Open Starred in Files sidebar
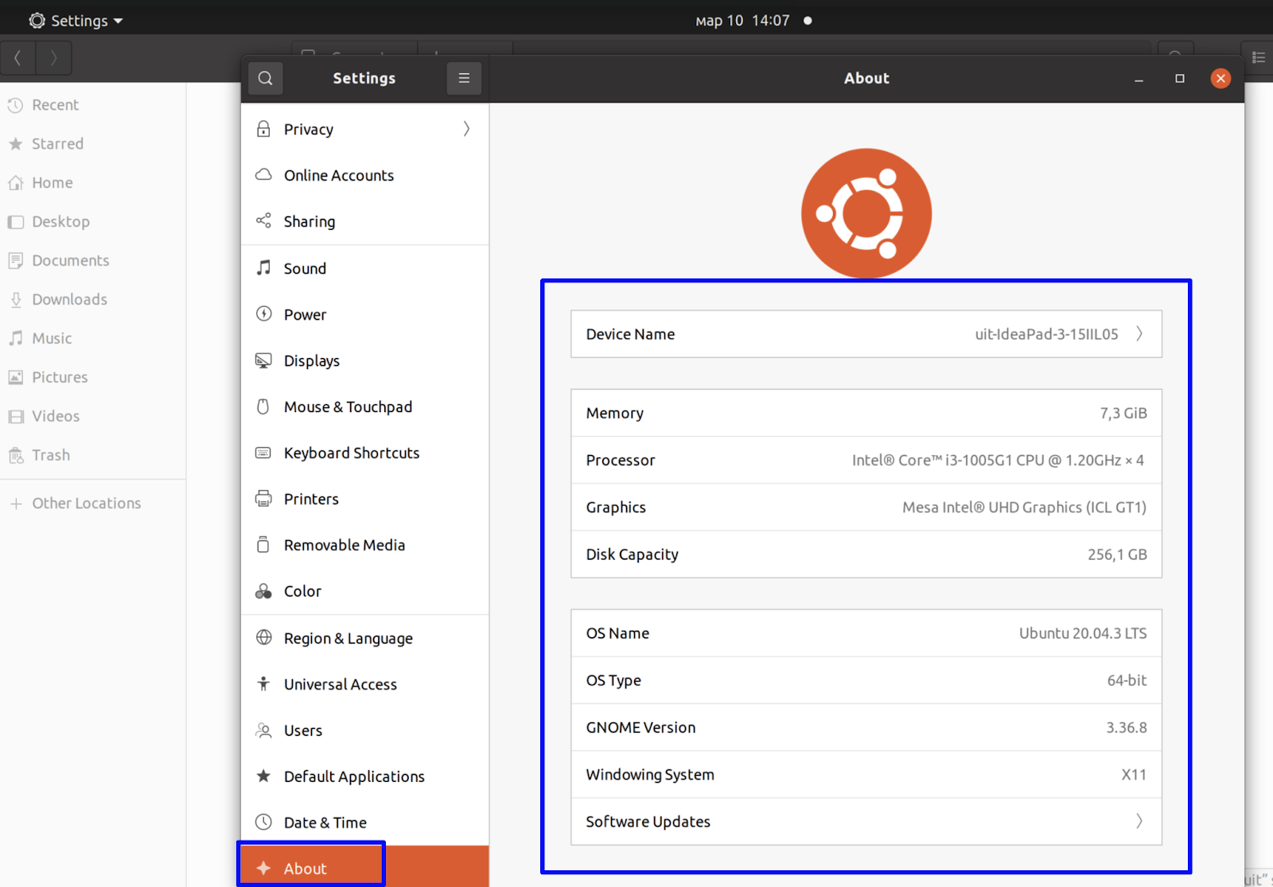Viewport: 1273px width, 887px height. pos(93,144)
